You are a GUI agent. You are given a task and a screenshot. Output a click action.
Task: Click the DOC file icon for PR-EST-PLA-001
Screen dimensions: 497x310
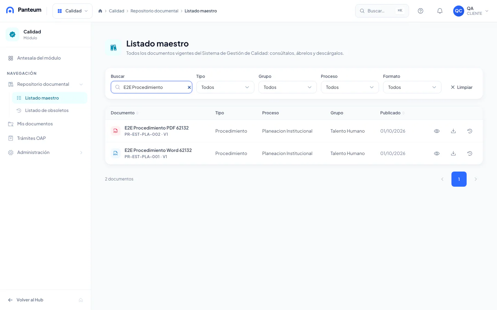point(116,153)
